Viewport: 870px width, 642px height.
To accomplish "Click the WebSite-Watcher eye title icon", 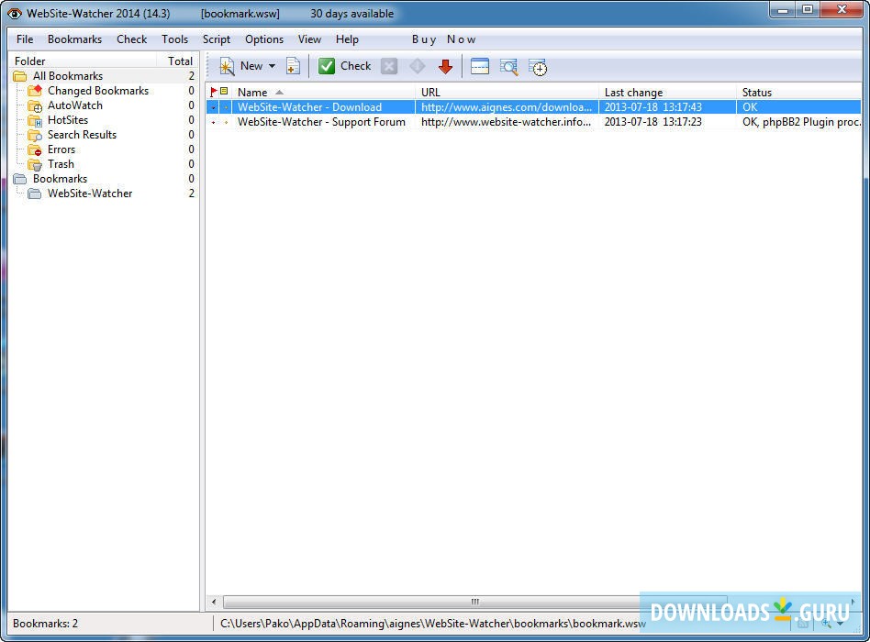I will click(15, 14).
